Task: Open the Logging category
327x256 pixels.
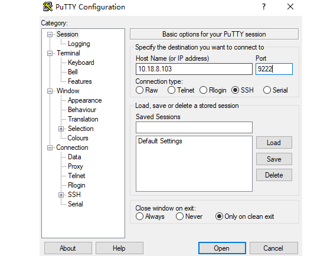Action: (x=79, y=44)
